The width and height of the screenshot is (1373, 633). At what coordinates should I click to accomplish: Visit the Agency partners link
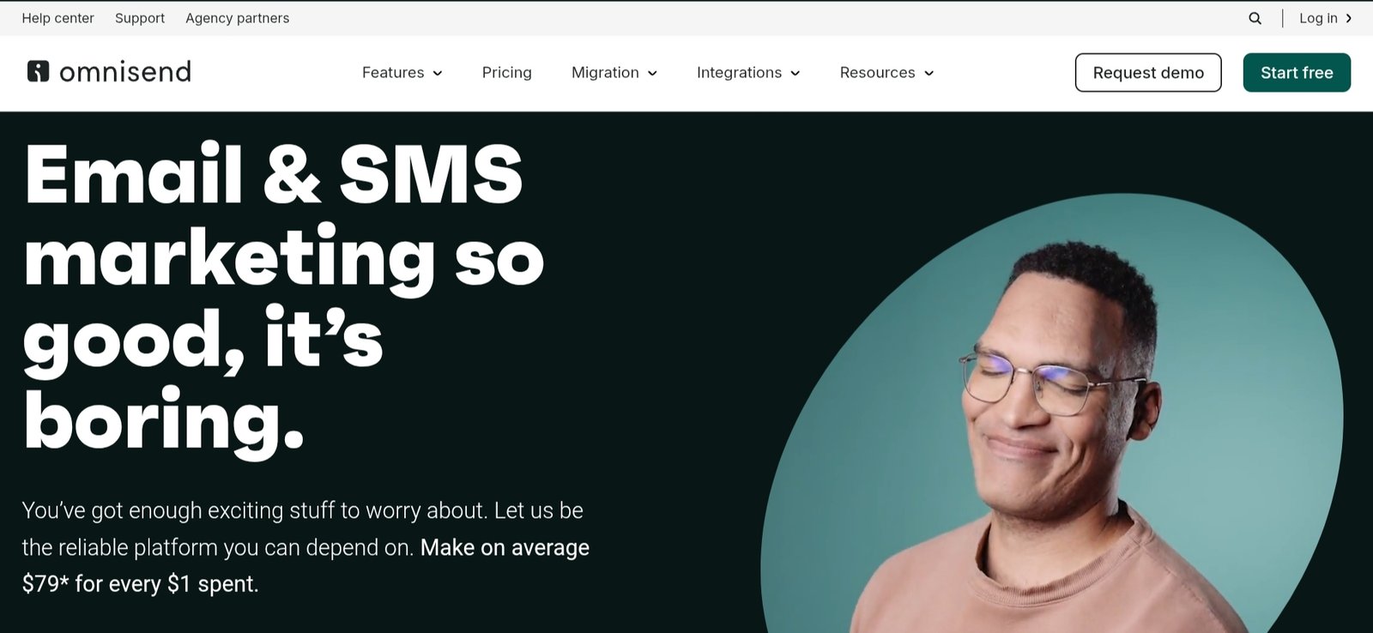[x=238, y=18]
